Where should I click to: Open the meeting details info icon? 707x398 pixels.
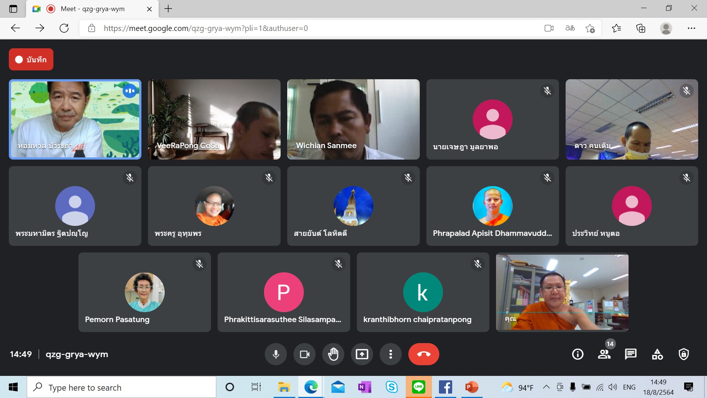click(578, 354)
